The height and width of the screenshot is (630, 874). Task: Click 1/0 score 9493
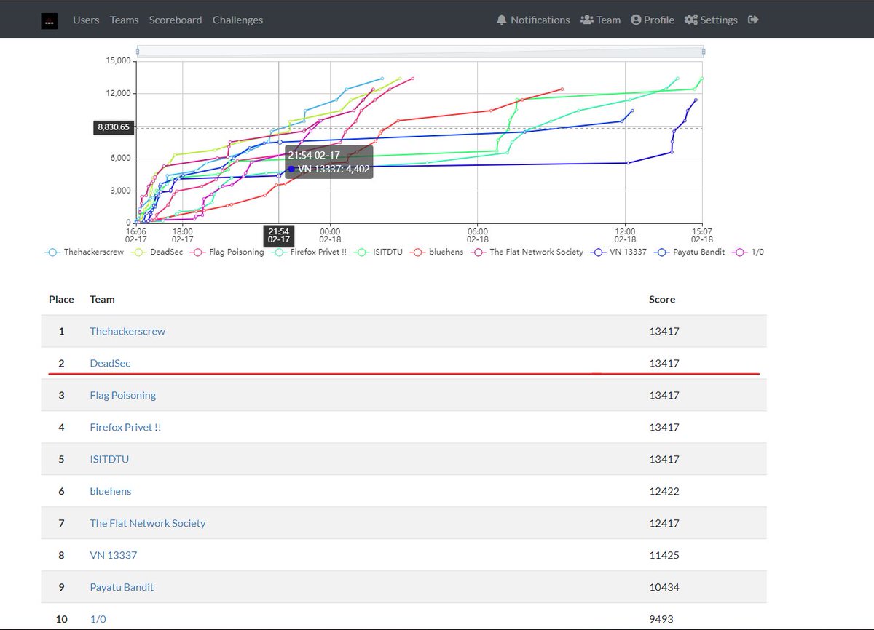661,619
